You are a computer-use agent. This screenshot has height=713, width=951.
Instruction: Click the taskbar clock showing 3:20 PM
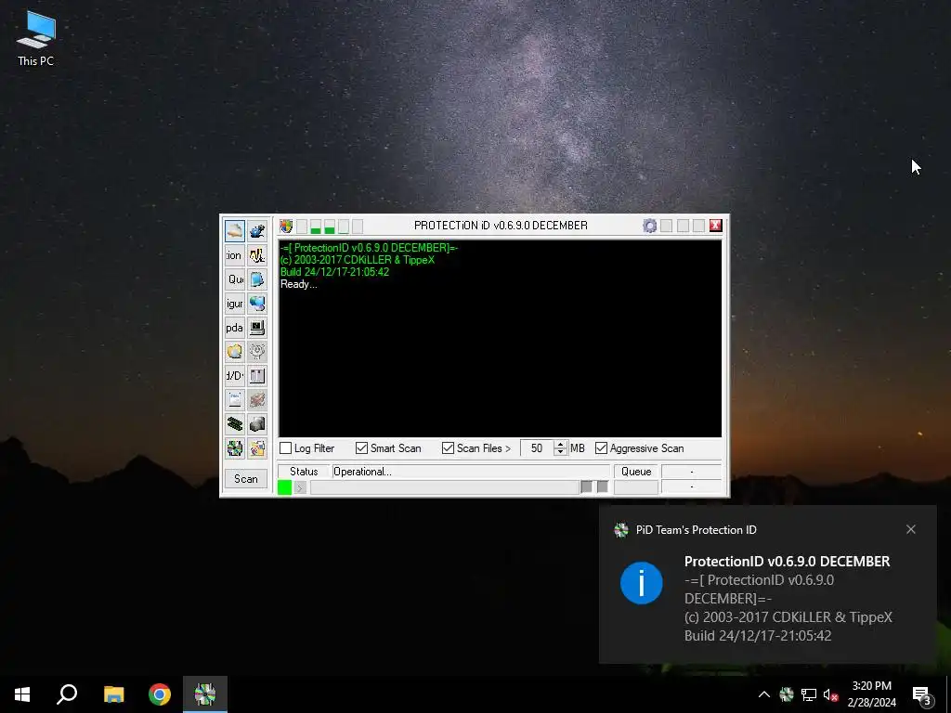[871, 694]
